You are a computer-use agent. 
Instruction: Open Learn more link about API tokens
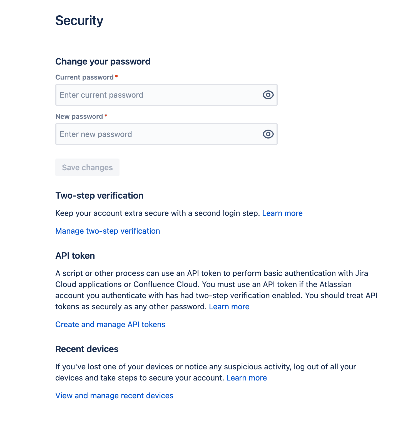point(229,307)
